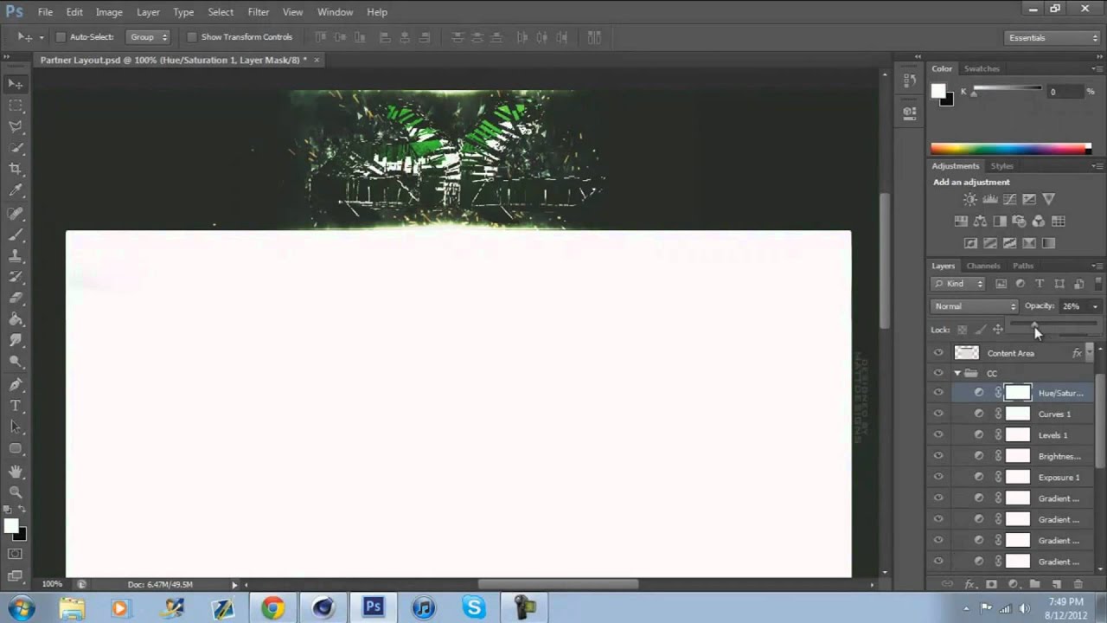Select the Curves 1 layer name
The width and height of the screenshot is (1107, 623).
coord(1054,414)
